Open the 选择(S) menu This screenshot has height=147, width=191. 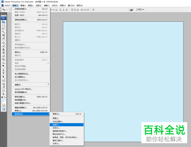coord(39,5)
